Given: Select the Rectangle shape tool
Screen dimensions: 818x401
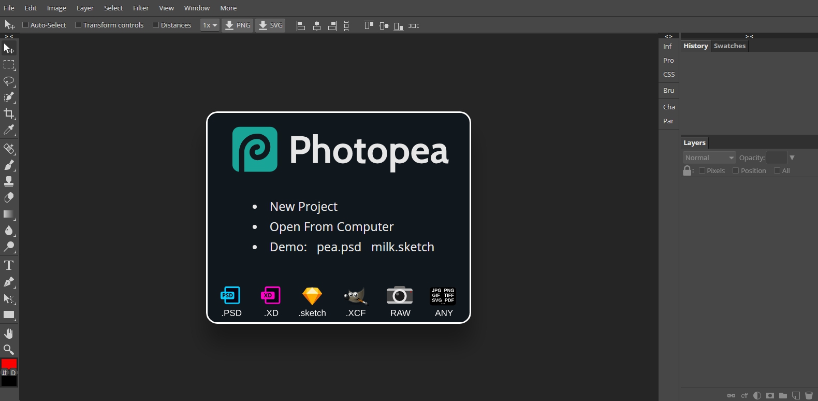Looking at the screenshot, I should (9, 315).
